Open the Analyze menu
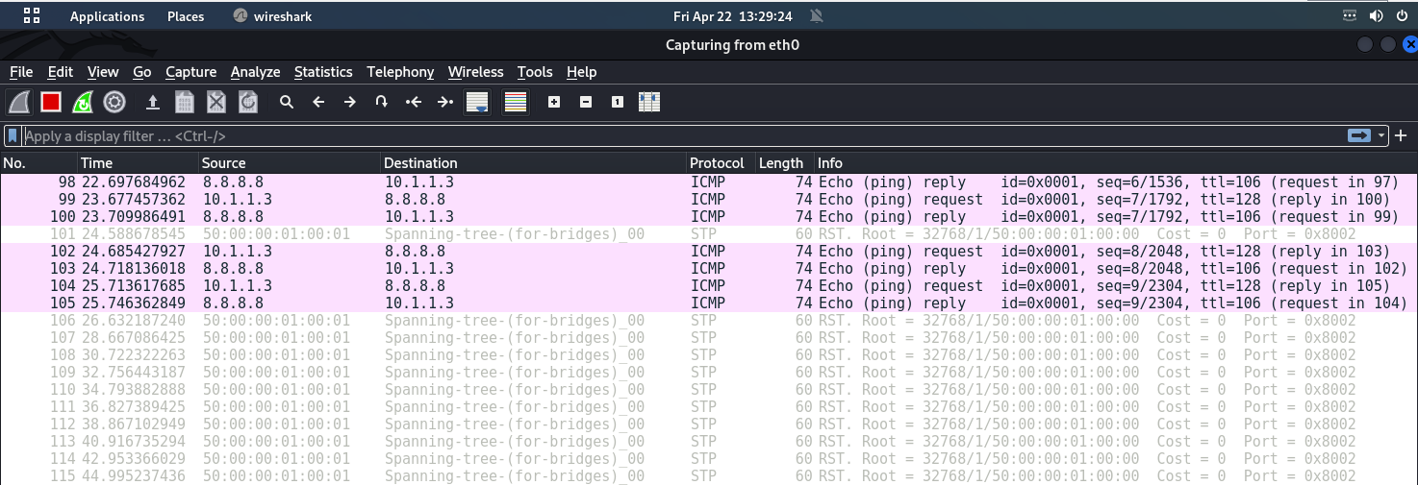Viewport: 1418px width, 485px height. pos(255,72)
